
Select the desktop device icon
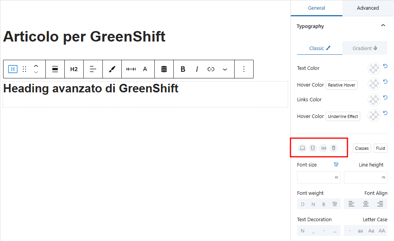302,148
